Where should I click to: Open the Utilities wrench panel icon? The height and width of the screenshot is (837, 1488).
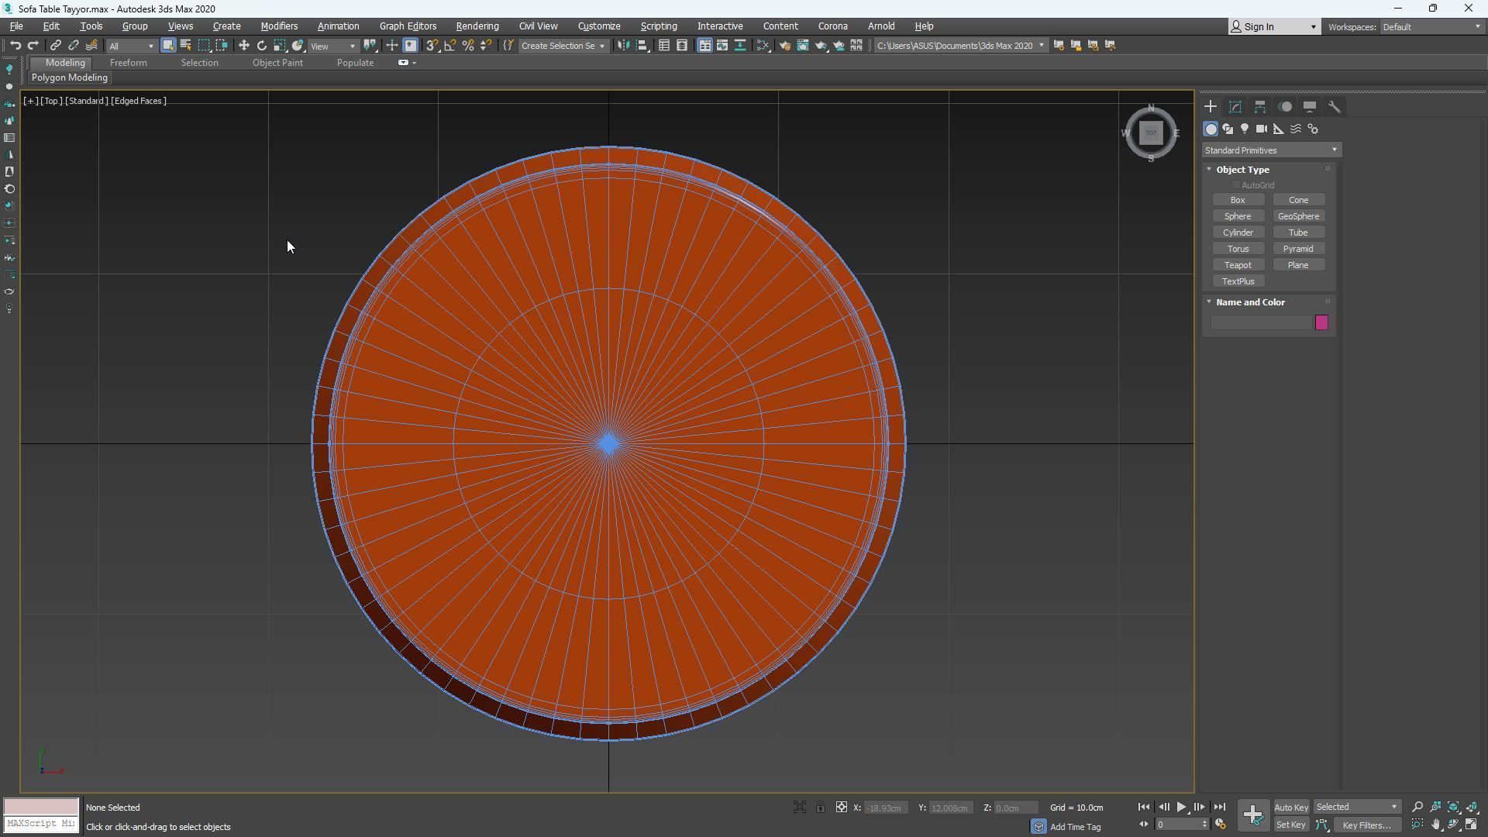(x=1334, y=107)
